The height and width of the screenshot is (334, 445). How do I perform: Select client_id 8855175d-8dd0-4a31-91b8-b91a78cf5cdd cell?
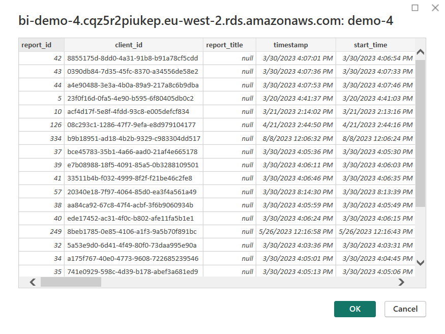[132, 58]
